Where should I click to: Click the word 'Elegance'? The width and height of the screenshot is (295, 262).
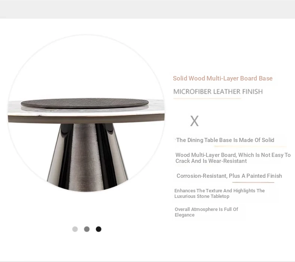click(184, 215)
